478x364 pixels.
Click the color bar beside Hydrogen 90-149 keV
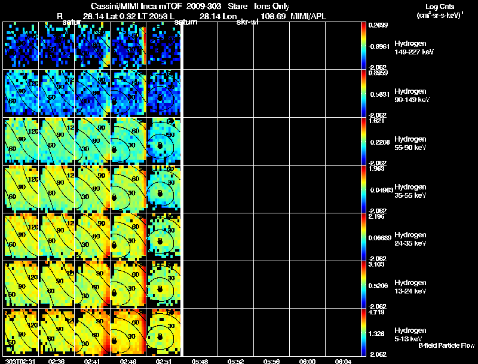pyautogui.click(x=363, y=94)
